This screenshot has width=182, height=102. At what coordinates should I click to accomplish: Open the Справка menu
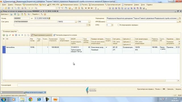tap(149, 5)
